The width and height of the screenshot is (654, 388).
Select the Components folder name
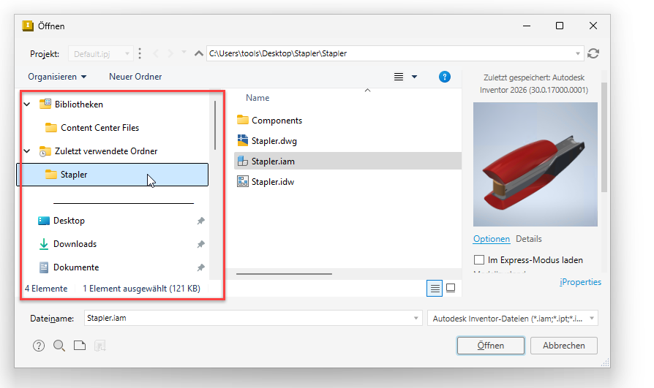[277, 121]
